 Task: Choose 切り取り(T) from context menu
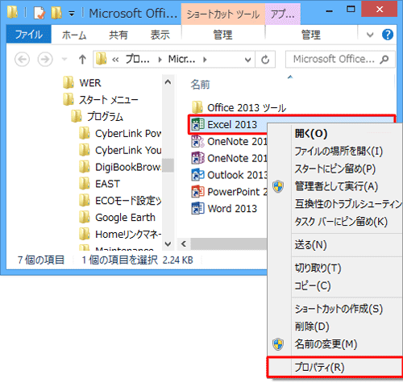(x=318, y=268)
